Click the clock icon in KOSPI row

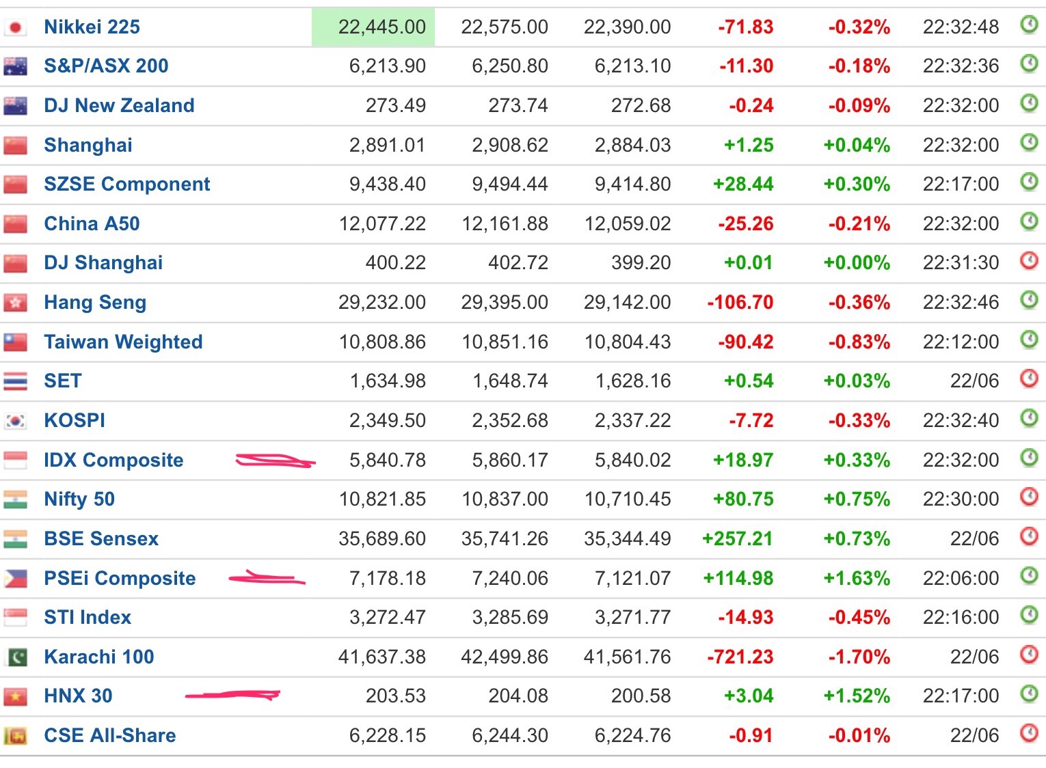click(1029, 418)
